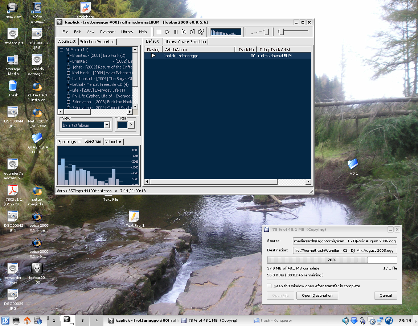This screenshot has width=418, height=326.
Task: Open the View by artist/album dropdown
Action: point(106,125)
